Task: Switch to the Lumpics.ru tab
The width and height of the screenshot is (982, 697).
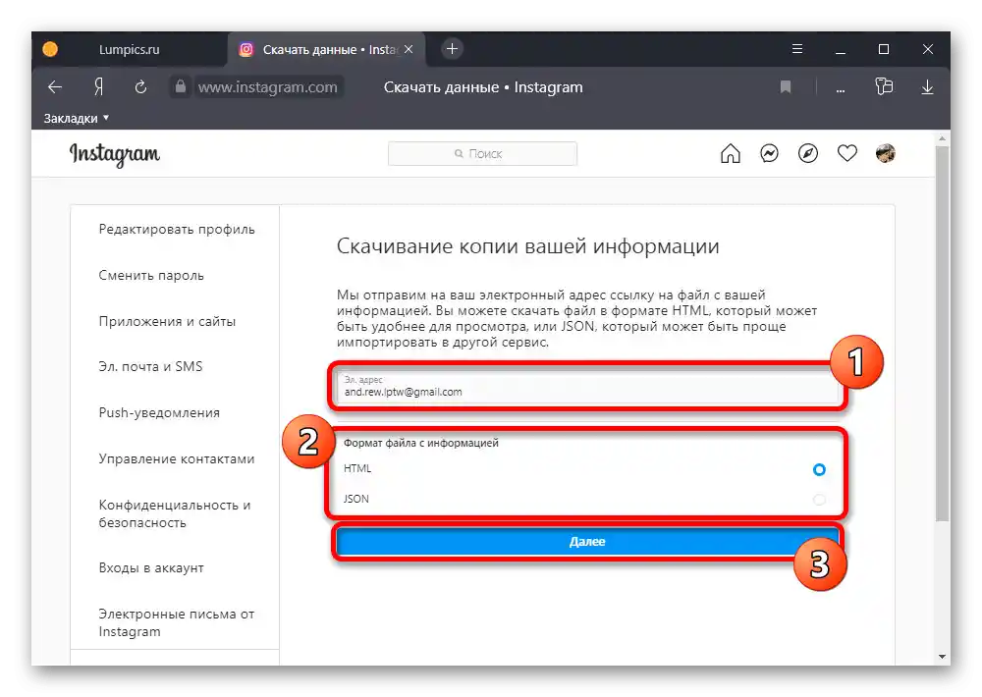Action: [x=129, y=49]
